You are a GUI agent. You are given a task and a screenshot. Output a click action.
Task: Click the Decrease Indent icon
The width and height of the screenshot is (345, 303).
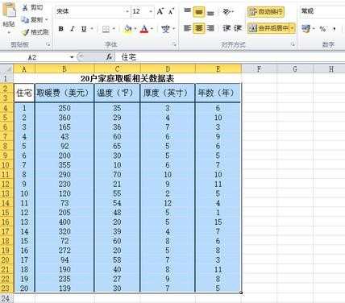[227, 28]
